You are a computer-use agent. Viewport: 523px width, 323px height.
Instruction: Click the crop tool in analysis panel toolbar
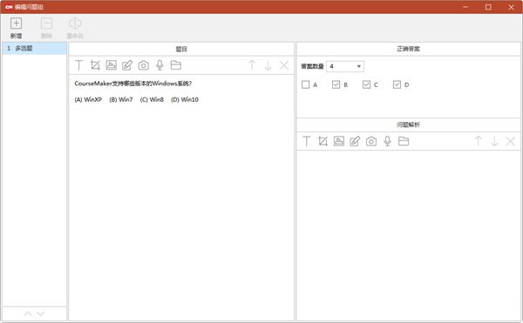point(323,141)
